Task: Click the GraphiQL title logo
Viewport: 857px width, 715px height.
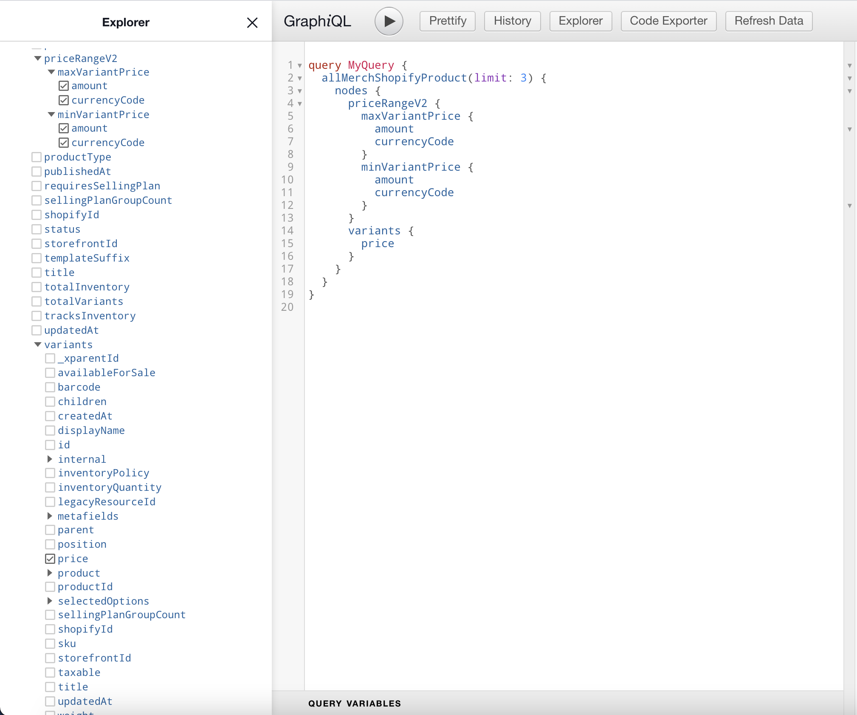Action: pos(317,21)
